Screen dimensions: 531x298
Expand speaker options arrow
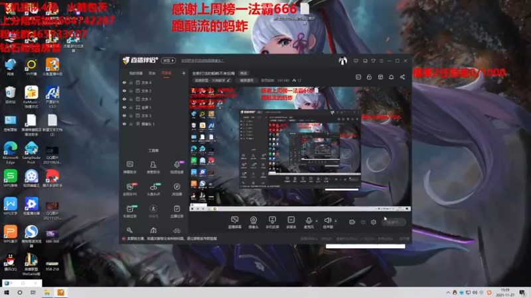coord(336,221)
